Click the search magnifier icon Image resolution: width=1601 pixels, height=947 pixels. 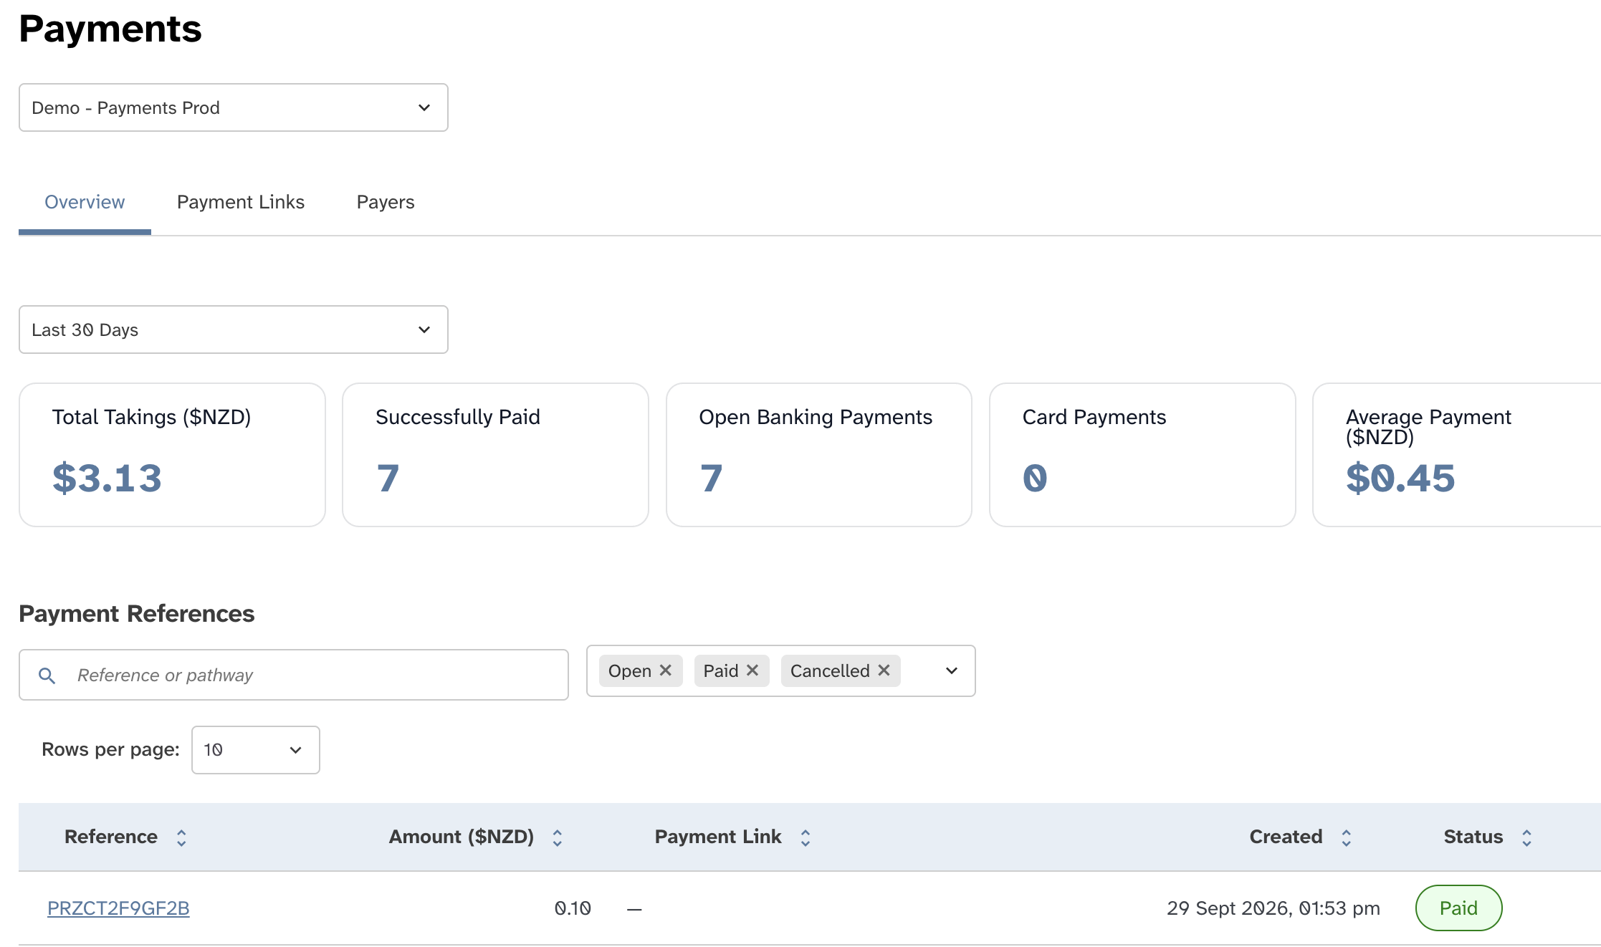point(47,676)
